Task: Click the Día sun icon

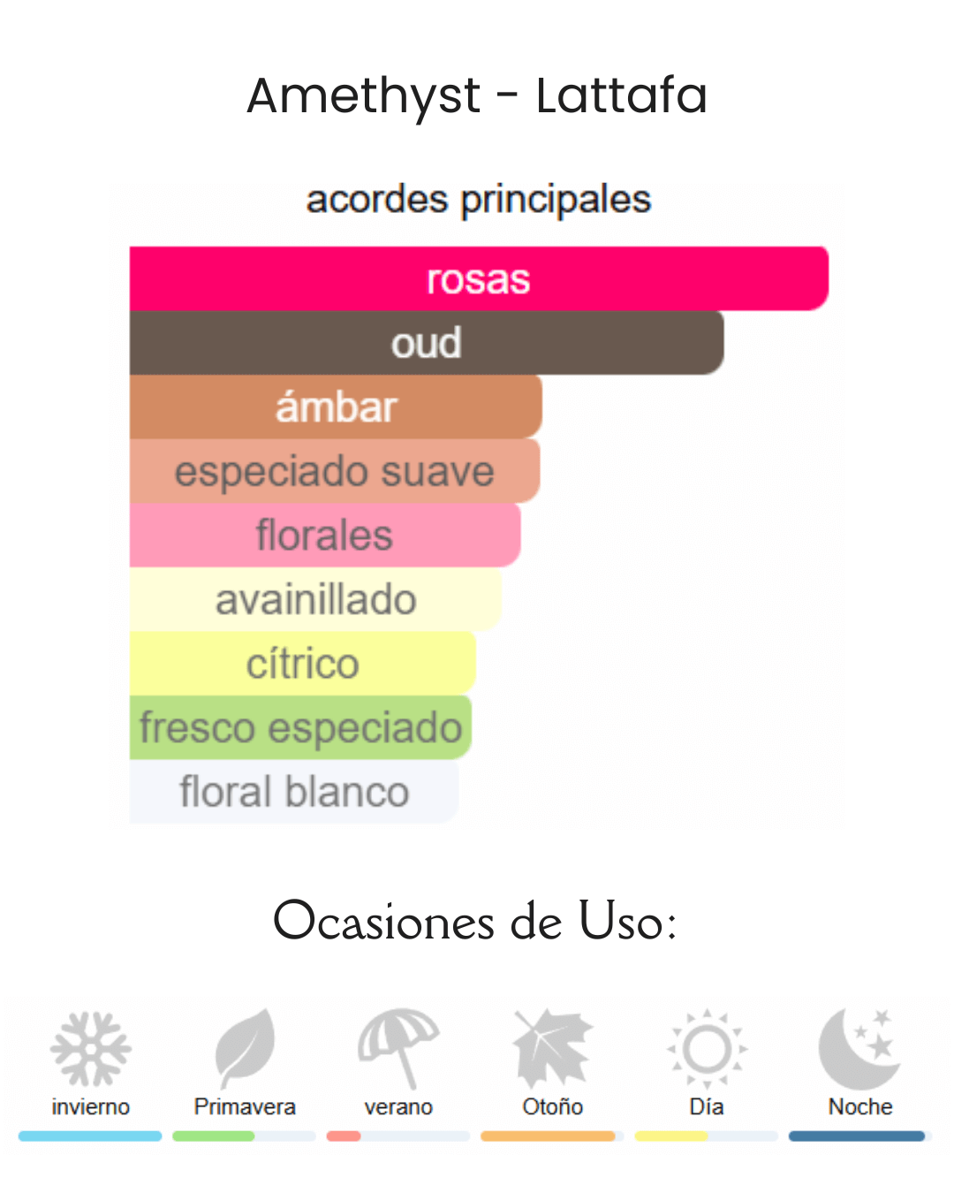Action: pyautogui.click(x=707, y=1049)
